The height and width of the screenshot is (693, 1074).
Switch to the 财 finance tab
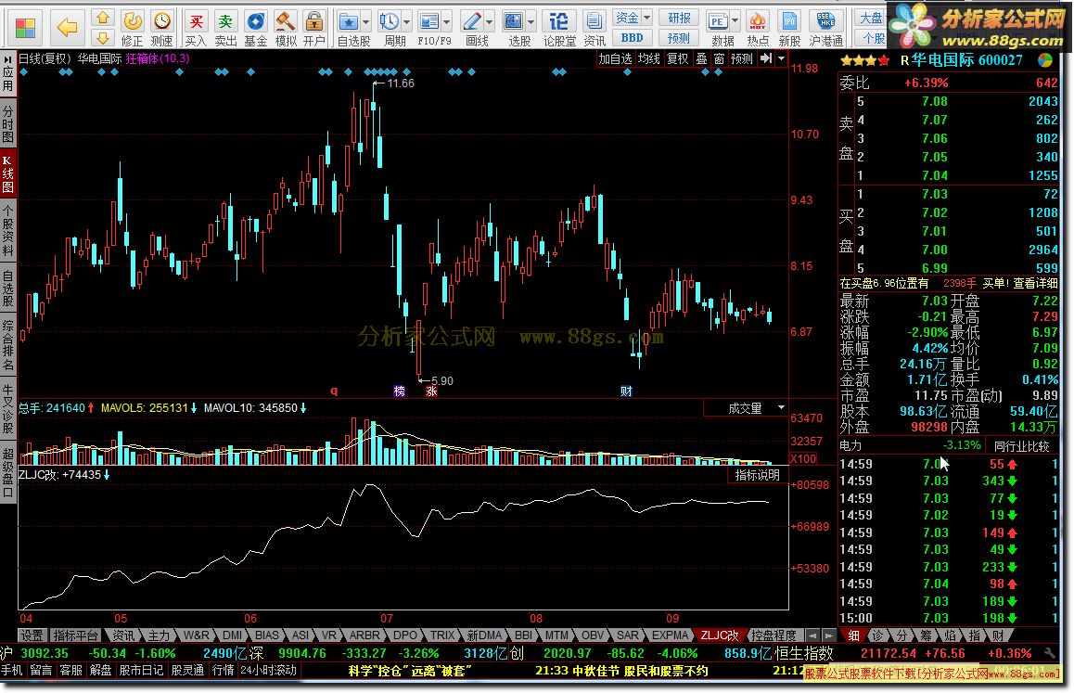coord(997,635)
